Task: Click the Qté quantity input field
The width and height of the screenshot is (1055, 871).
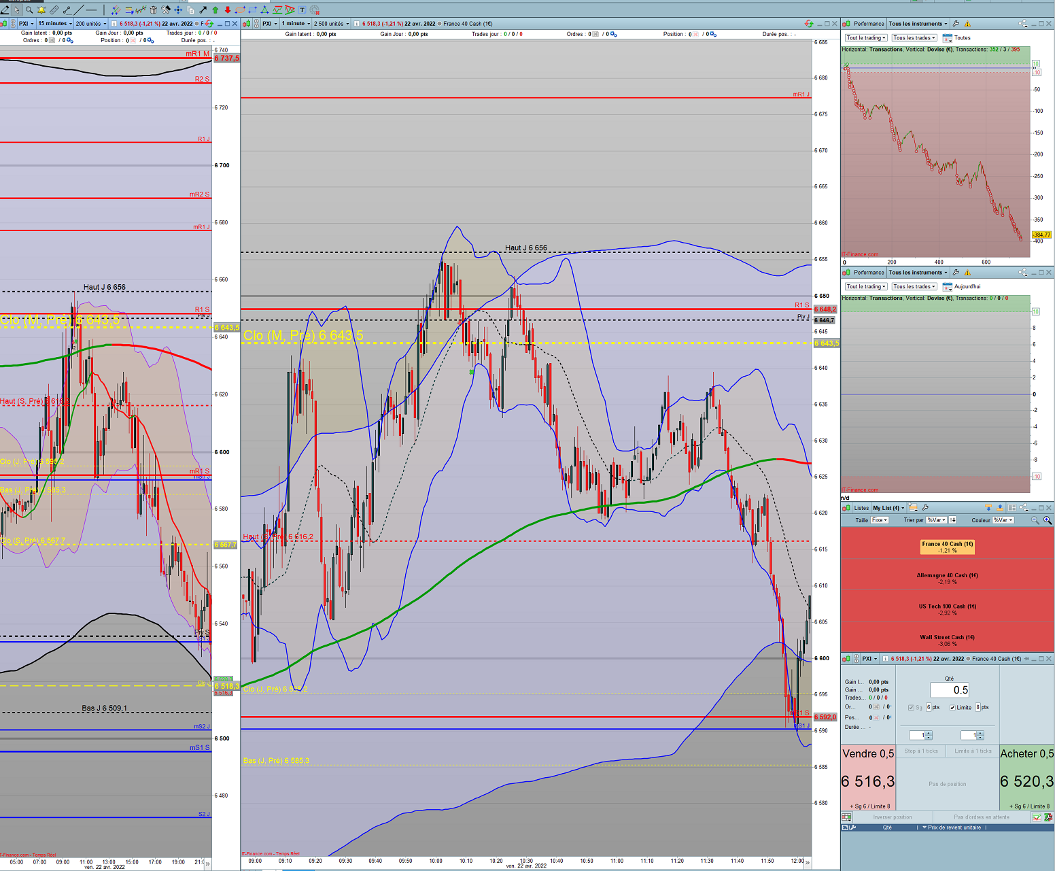Action: coord(950,690)
